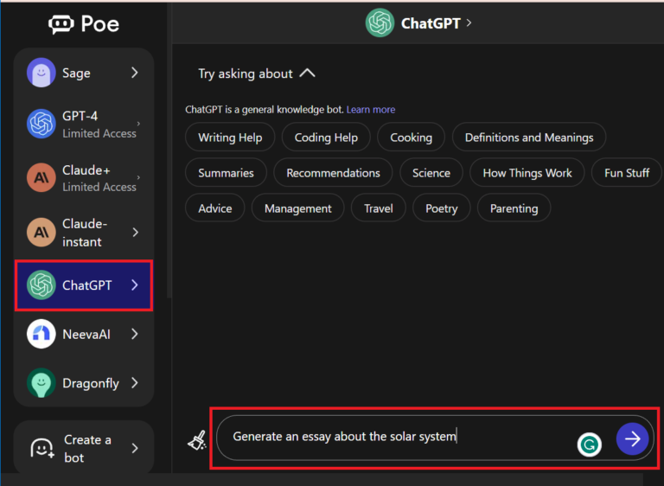Select the NeevaAI label
The width and height of the screenshot is (664, 486).
point(86,335)
